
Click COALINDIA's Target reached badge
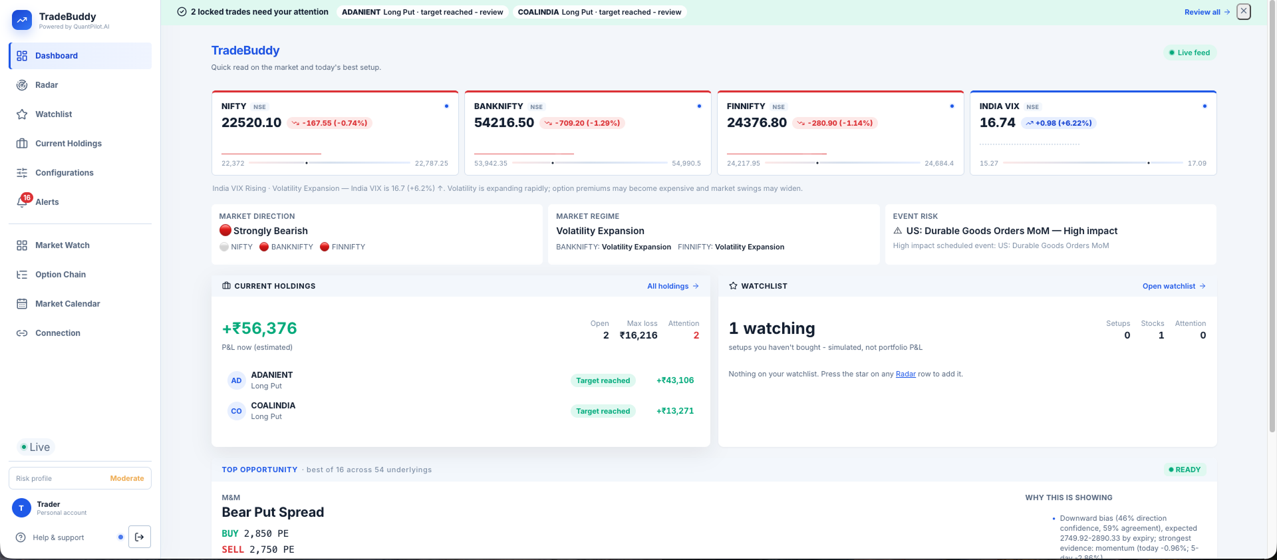pos(603,411)
